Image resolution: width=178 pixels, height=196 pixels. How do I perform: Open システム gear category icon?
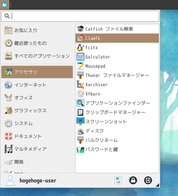click(x=9, y=123)
